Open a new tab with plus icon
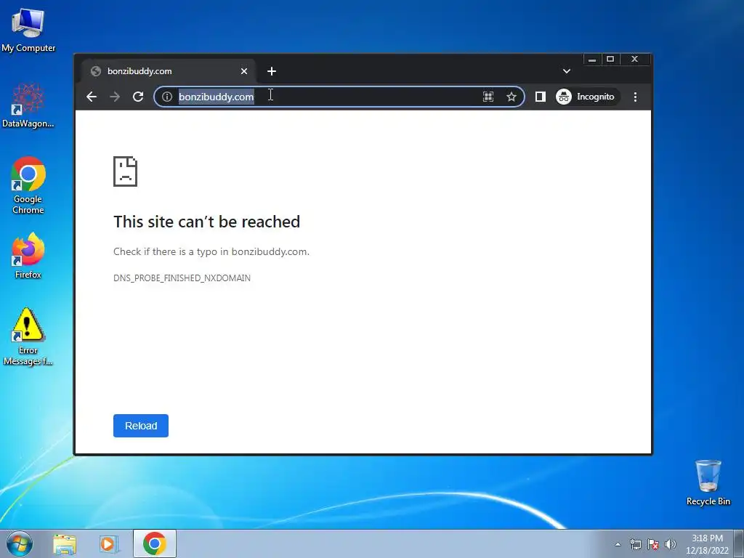Screen dimensions: 744x558 [272, 71]
